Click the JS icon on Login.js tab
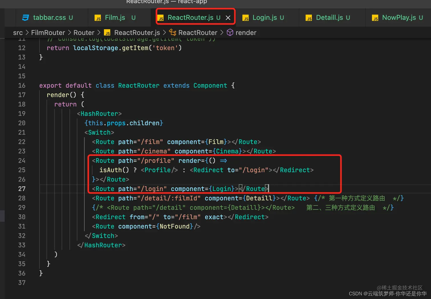Screen dimensions: 431x299 [x=245, y=18]
